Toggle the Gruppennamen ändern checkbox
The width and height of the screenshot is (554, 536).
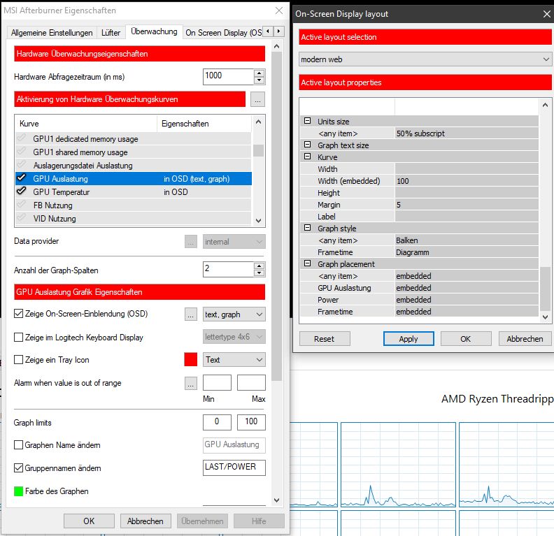coord(18,468)
